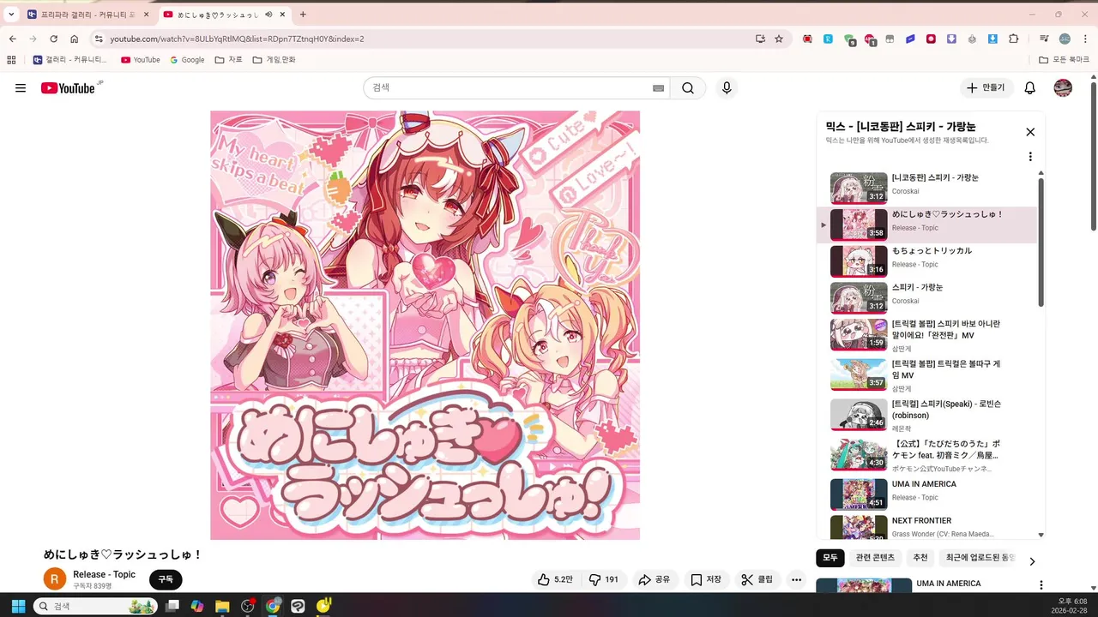The height and width of the screenshot is (617, 1098).
Task: Open media controls icon in toolbar
Action: pyautogui.click(x=1044, y=39)
